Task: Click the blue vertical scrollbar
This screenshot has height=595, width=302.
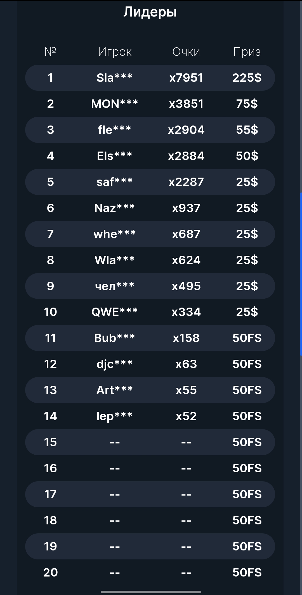Action: (301, 274)
